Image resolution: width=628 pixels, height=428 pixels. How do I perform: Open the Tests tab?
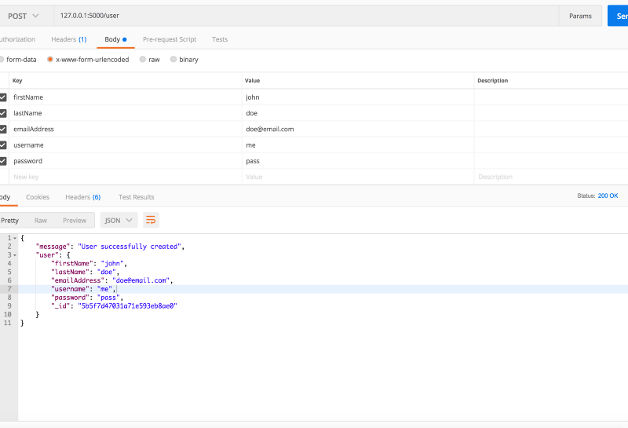(x=220, y=39)
